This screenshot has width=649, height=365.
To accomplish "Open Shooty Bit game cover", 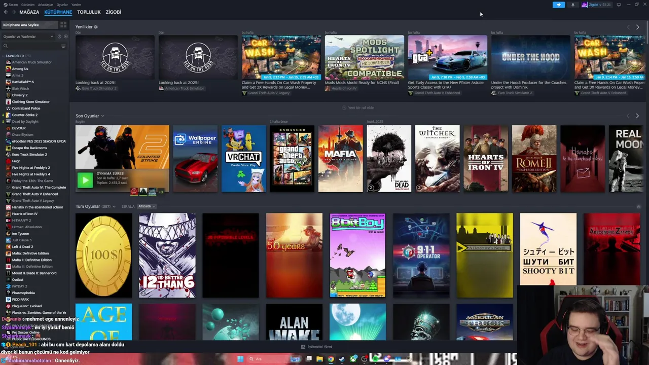I will (548, 249).
